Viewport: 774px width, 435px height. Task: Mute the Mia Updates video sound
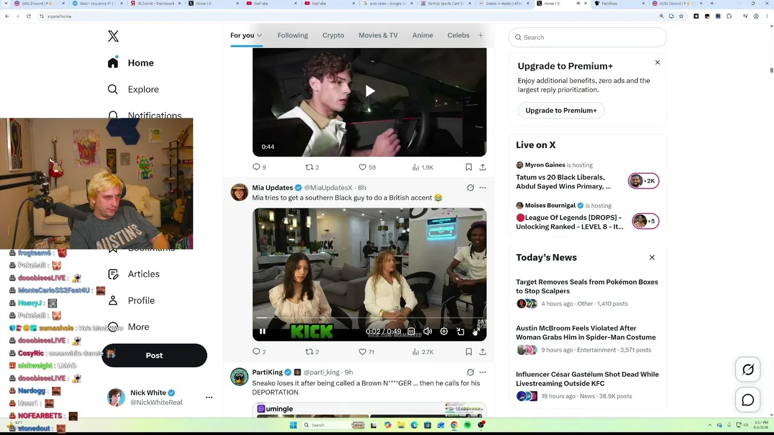(428, 331)
